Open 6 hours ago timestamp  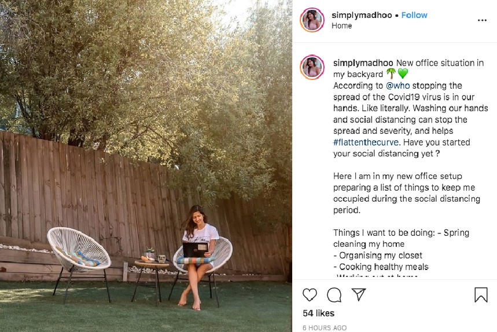point(325,327)
